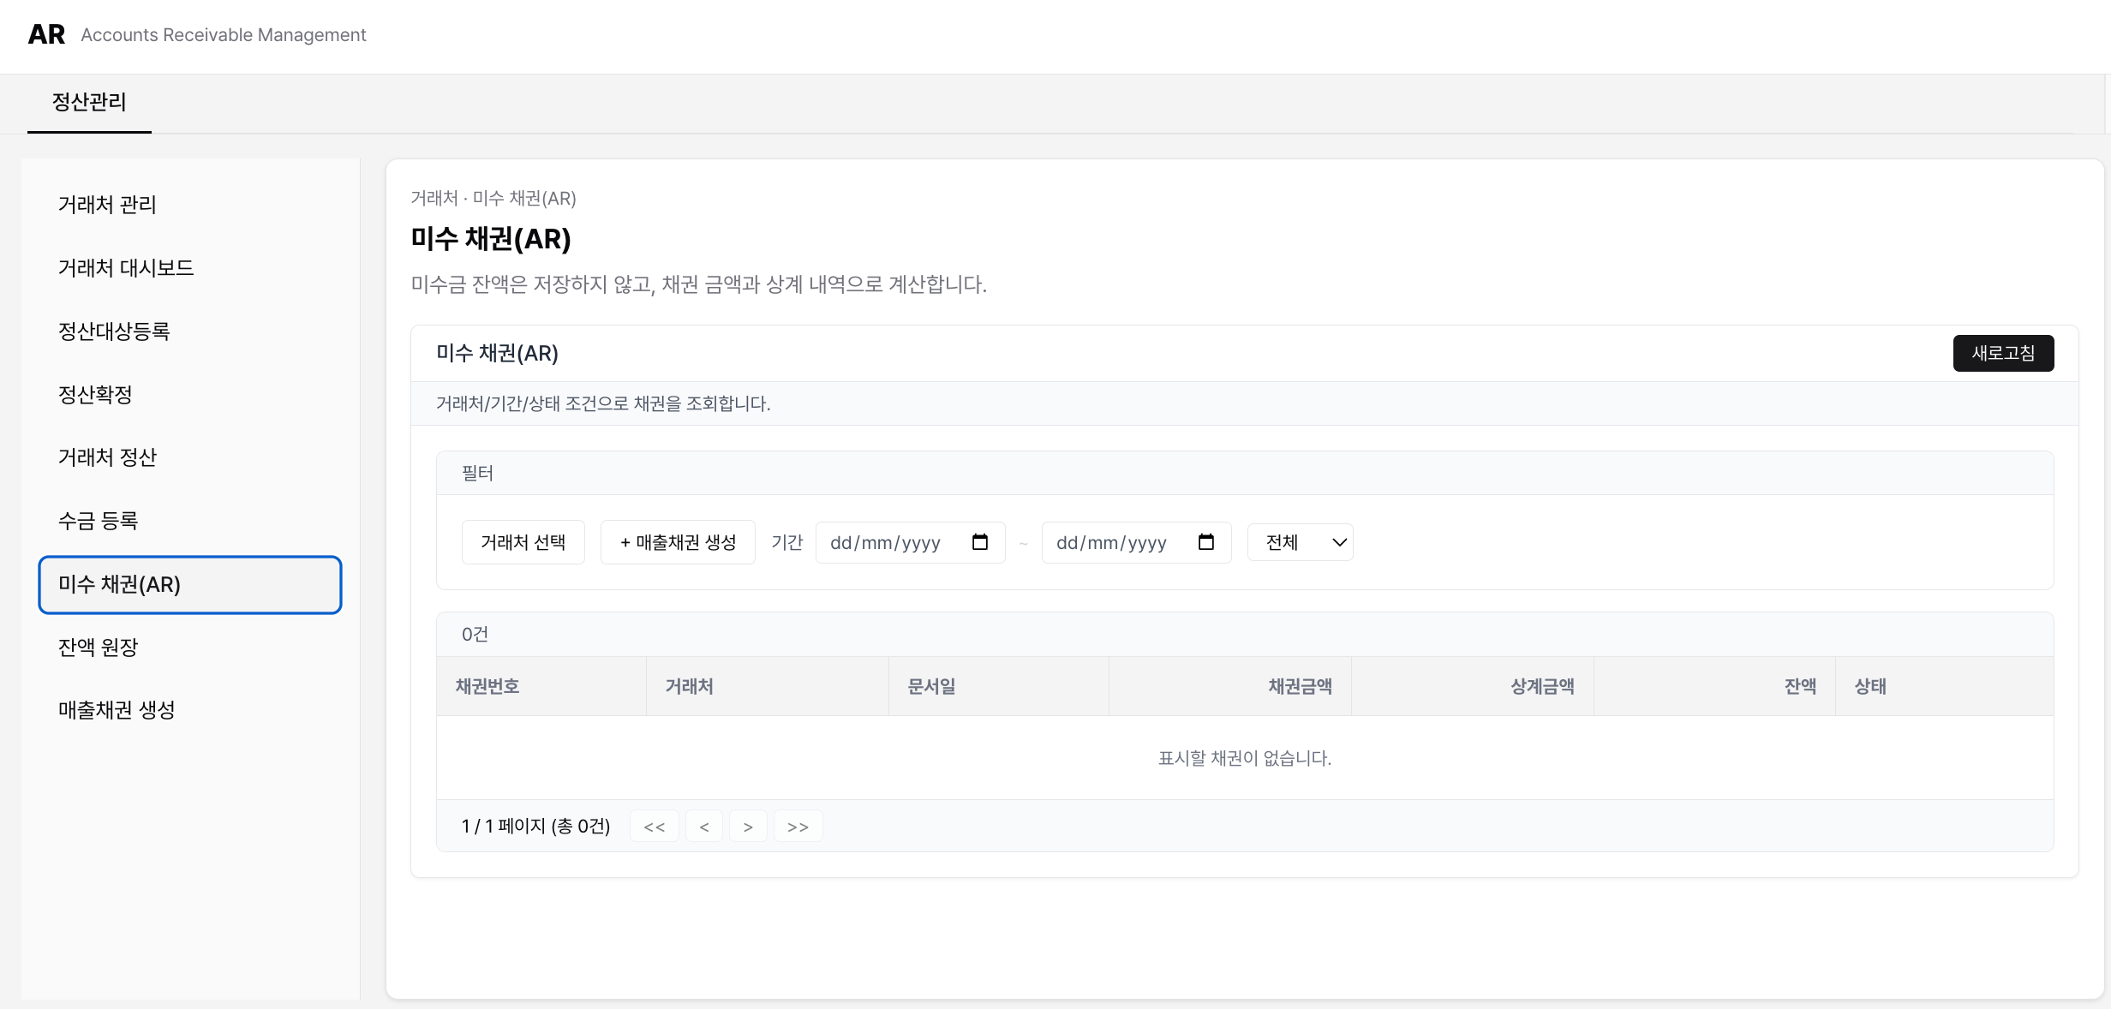
Task: Go to the next page using > control
Action: pos(748,826)
